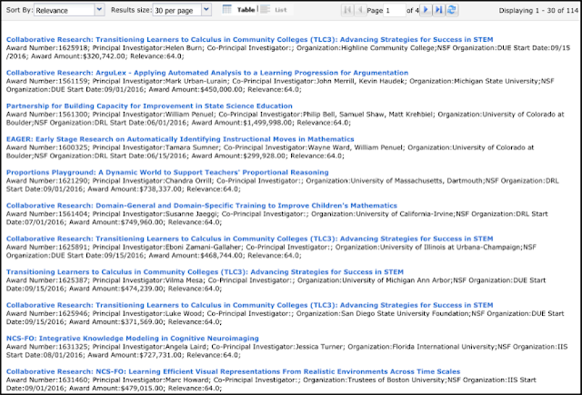Click details of award number 1621290
This screenshot has height=395, width=582.
click(x=283, y=185)
